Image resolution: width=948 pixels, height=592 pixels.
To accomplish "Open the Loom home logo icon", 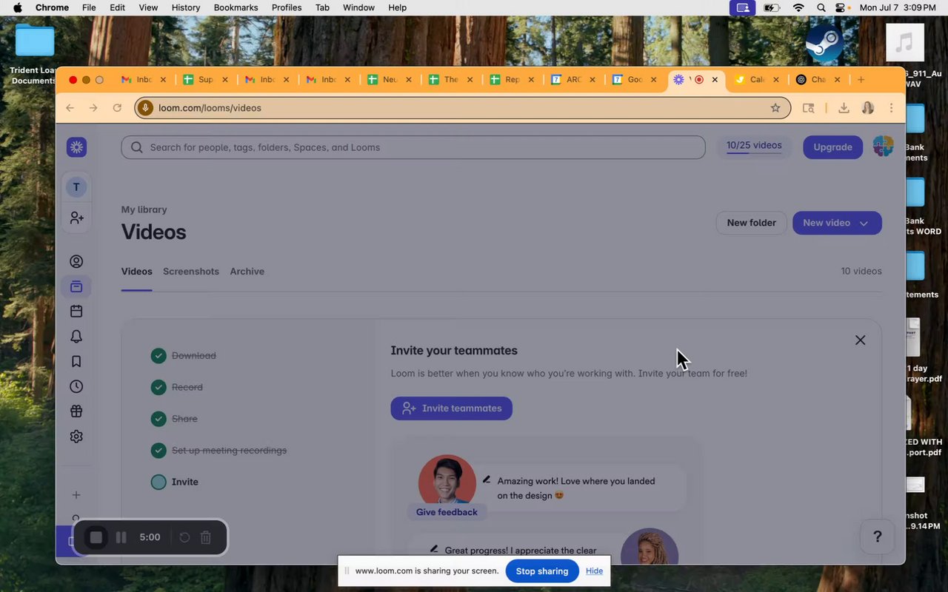I will [x=76, y=147].
